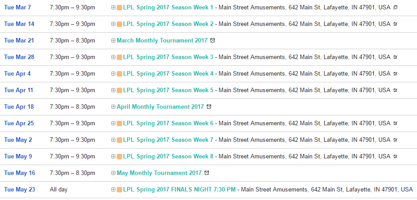Open the April Monthly Tournament 2017 event title

(160, 106)
